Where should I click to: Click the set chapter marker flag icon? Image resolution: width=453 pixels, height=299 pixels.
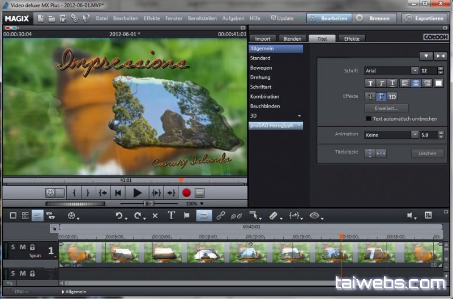[186, 216]
